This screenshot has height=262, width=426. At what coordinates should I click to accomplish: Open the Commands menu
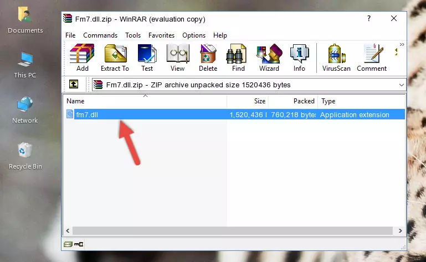tap(100, 35)
